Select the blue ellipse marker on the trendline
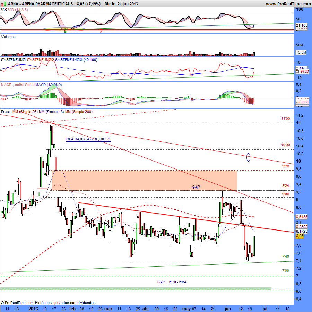The width and height of the screenshot is (312, 312). tap(248, 157)
